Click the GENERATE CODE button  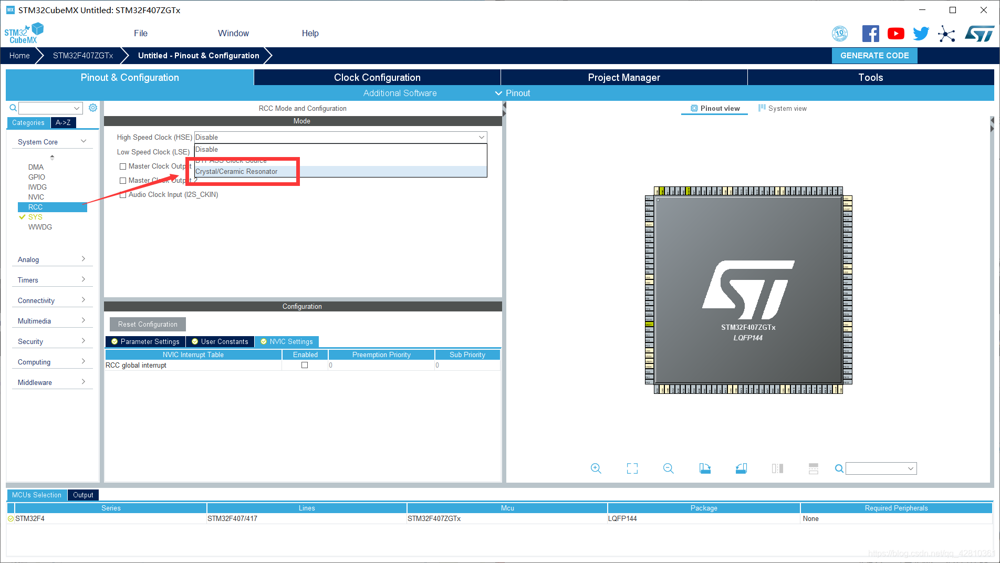click(x=874, y=56)
